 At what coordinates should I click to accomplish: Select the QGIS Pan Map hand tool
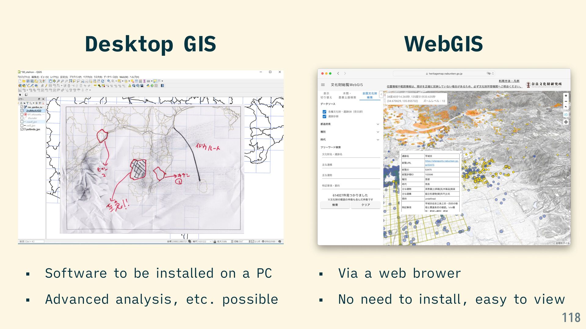(x=50, y=81)
